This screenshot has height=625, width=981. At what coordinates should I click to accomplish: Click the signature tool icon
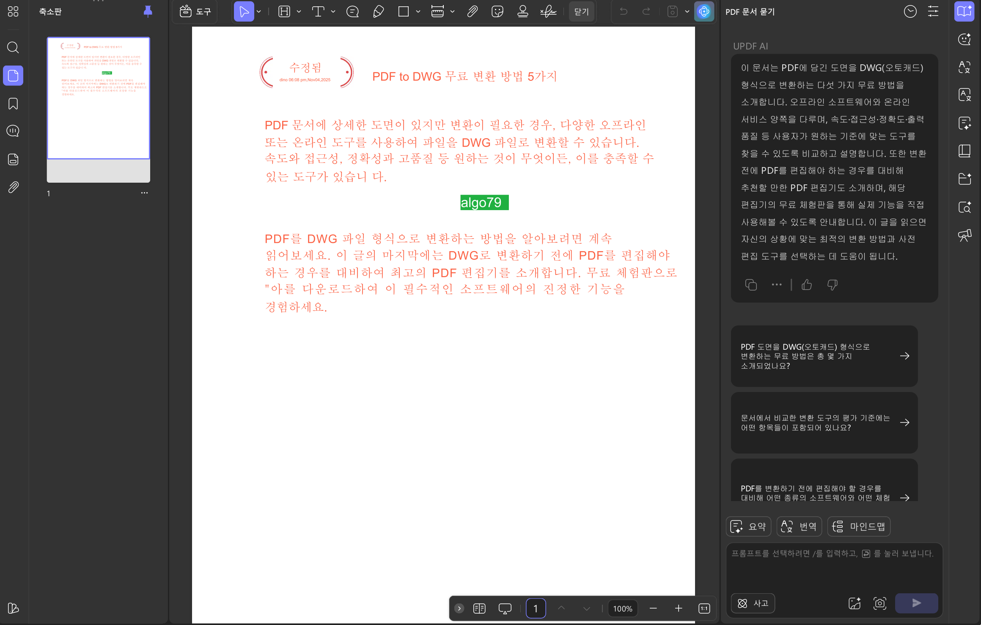tap(548, 11)
